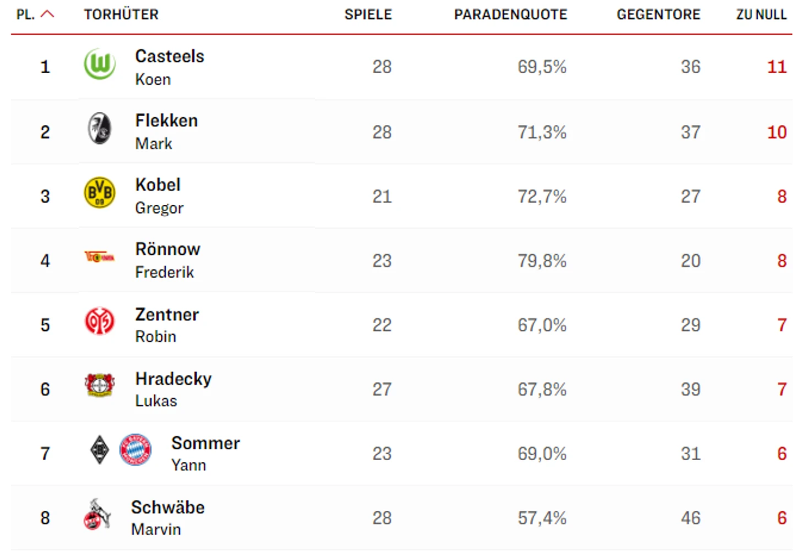Image resolution: width=804 pixels, height=551 pixels.
Task: Open goalkeeper Casteels Koen profile
Action: pos(170,57)
